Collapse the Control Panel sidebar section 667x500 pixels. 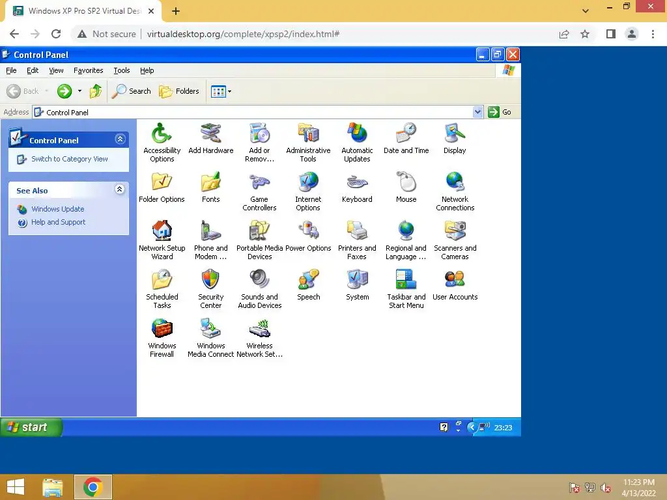click(120, 139)
